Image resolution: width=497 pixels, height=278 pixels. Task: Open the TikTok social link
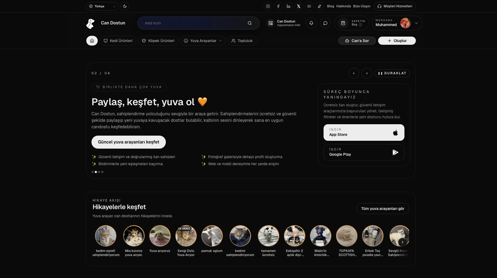[x=319, y=6]
